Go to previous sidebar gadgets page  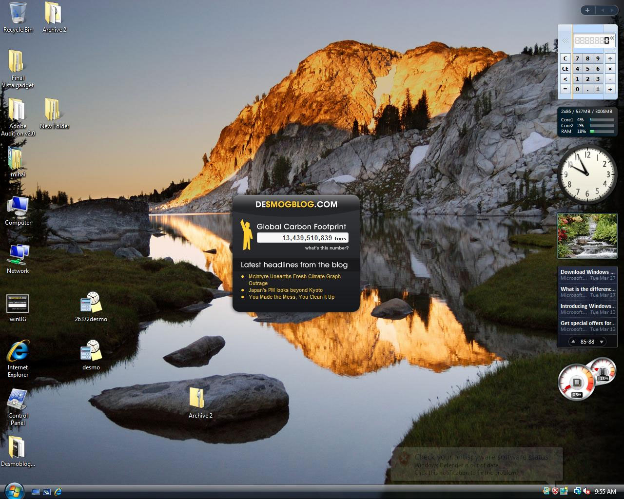(602, 10)
